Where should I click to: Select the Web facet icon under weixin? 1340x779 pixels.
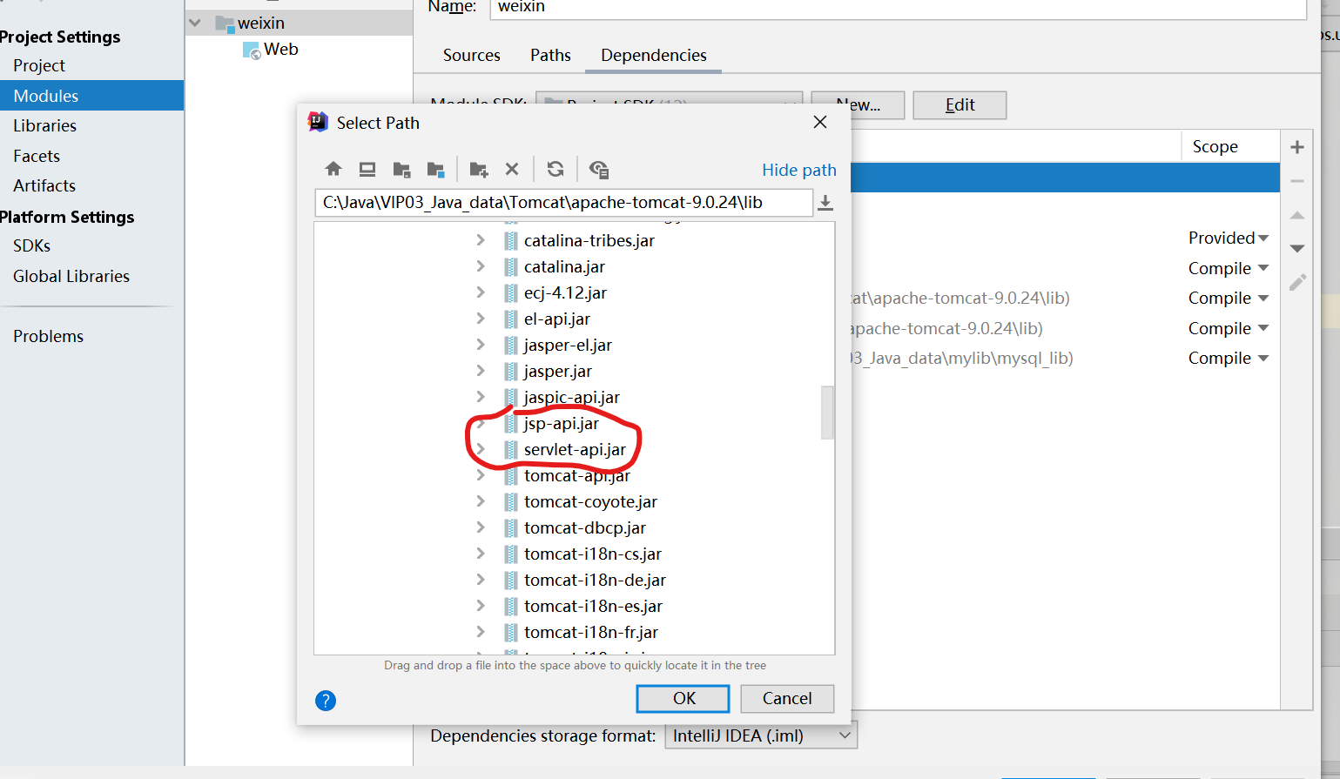pos(252,50)
